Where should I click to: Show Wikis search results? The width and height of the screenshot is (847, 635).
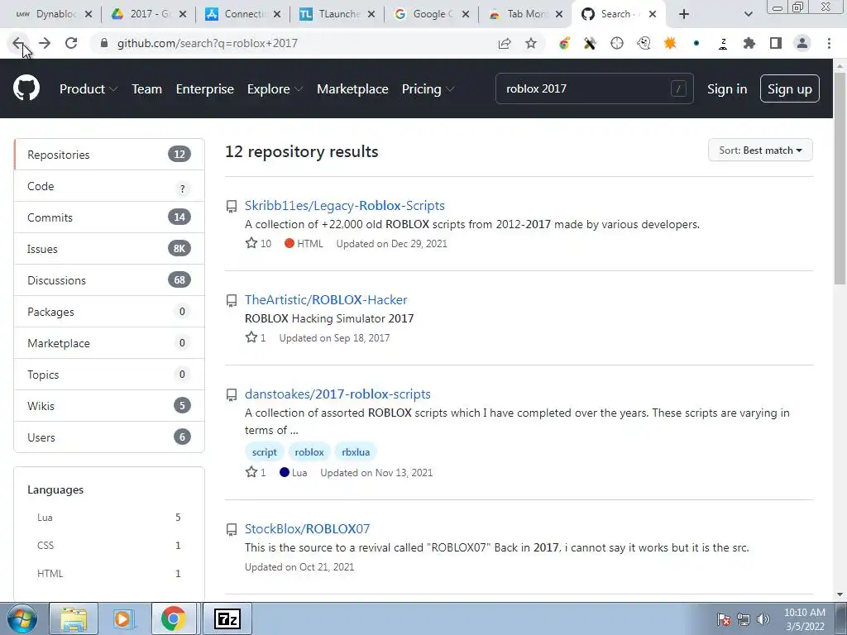tap(109, 405)
